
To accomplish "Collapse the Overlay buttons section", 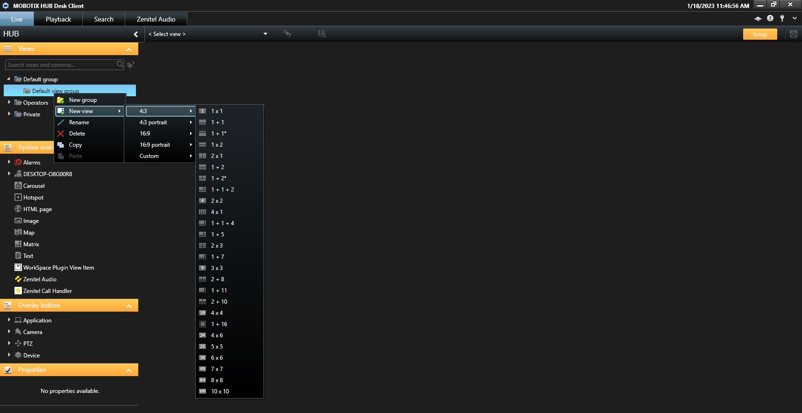I will [129, 306].
